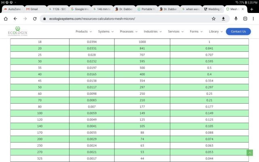Screen dimensions: 259x162
Task: Select the 1000 microns cell
Action: pos(142,42)
